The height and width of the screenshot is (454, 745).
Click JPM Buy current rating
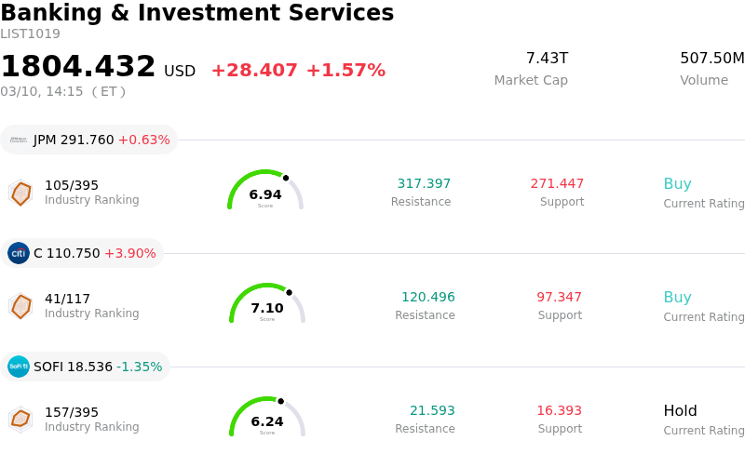(677, 184)
